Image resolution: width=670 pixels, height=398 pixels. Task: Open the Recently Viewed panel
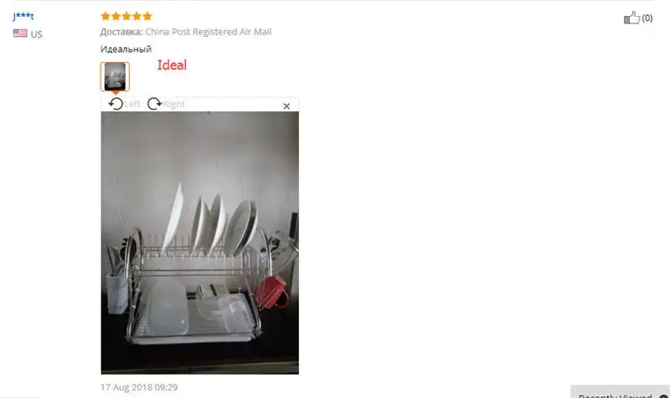(x=620, y=394)
